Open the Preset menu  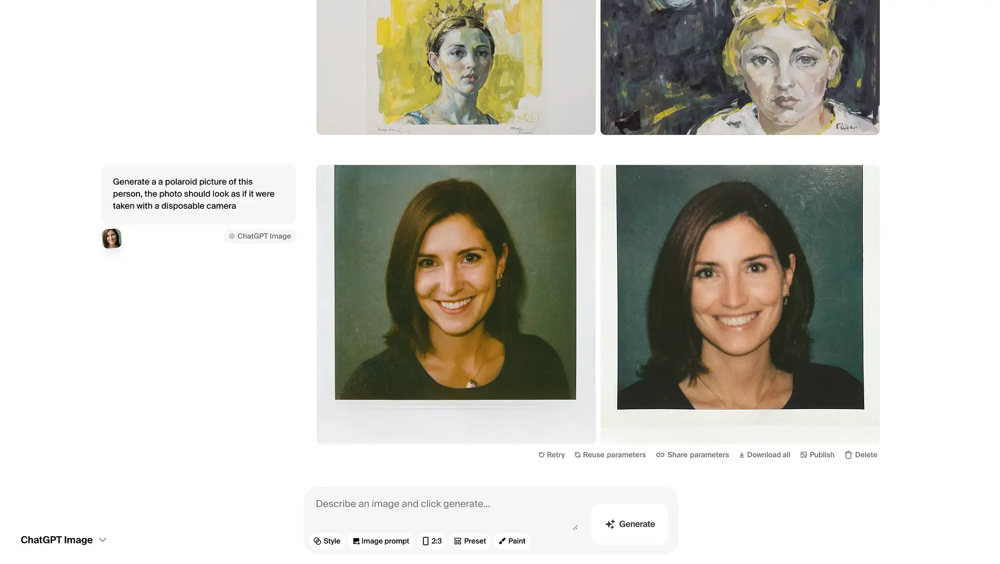pos(470,541)
